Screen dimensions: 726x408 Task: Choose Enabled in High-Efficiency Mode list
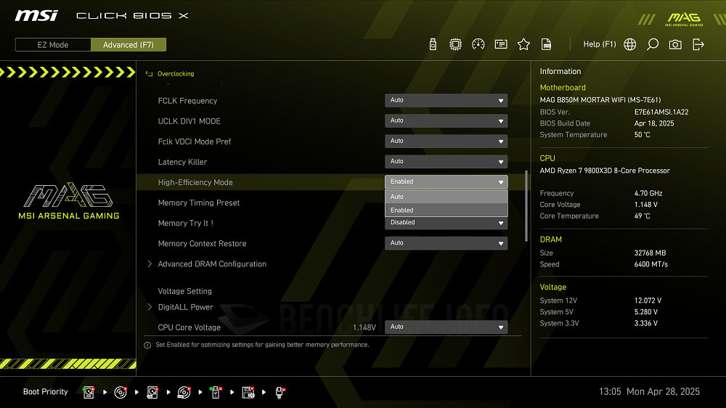coord(446,211)
